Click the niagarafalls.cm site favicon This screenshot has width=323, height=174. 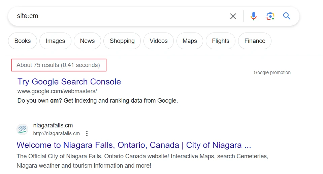point(23,129)
